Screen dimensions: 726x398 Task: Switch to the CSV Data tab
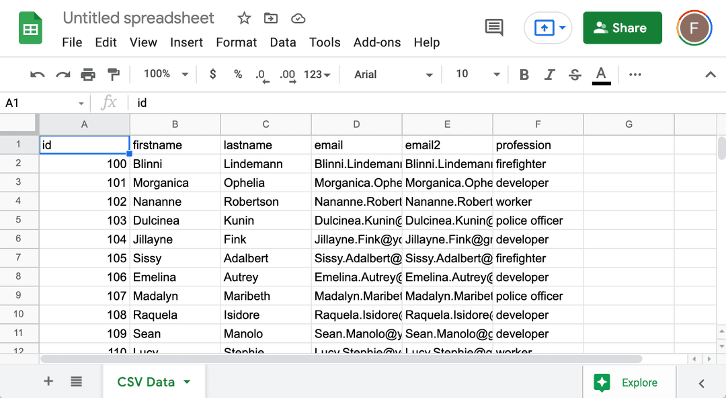point(147,381)
